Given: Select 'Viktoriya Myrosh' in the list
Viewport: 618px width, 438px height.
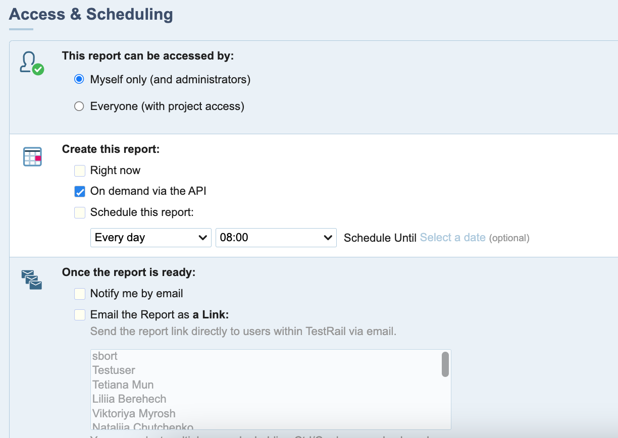Looking at the screenshot, I should (x=134, y=414).
